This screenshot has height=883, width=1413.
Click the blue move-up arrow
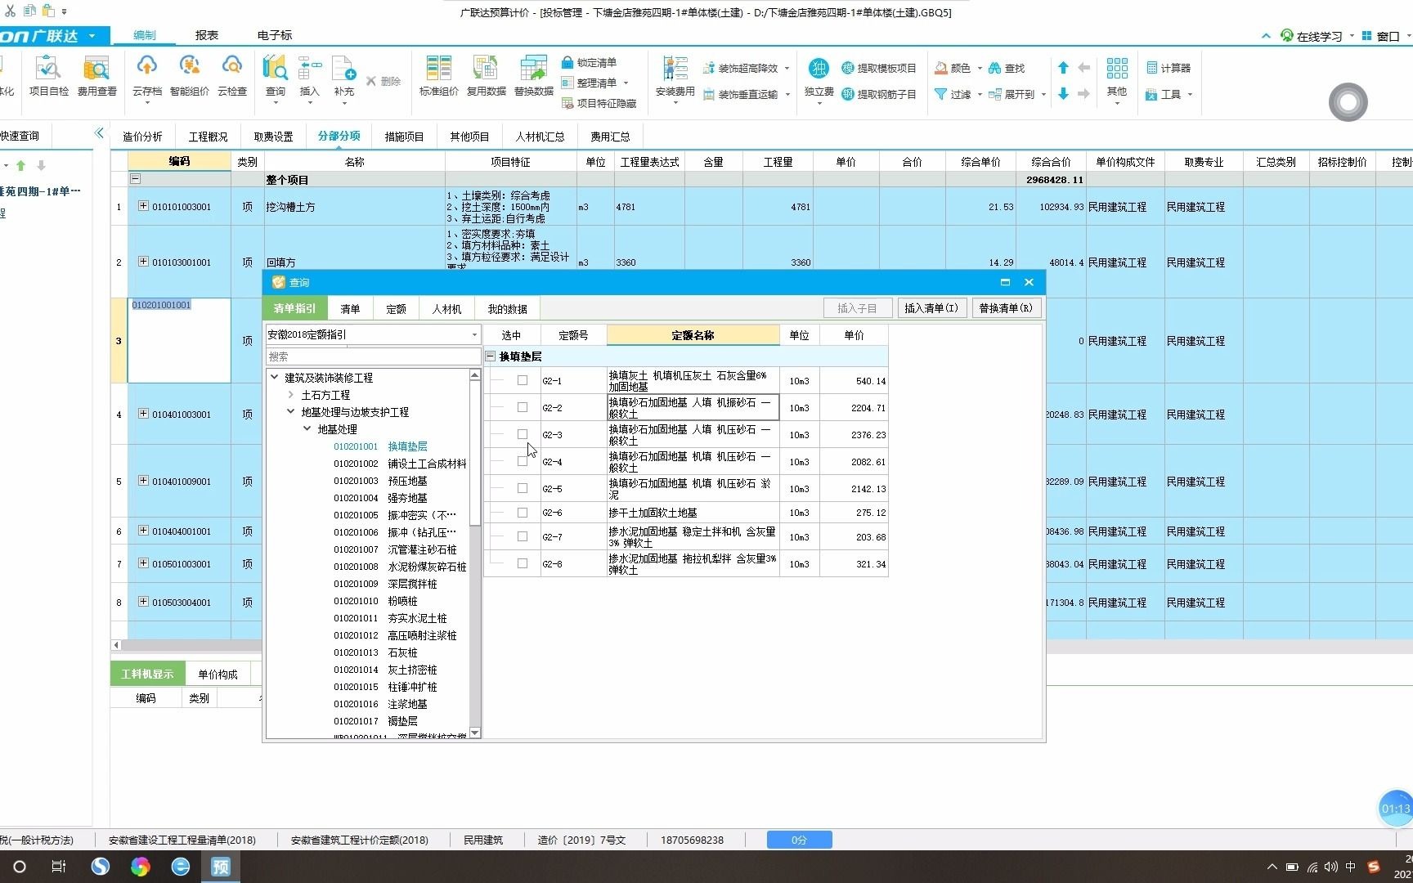coord(1063,68)
